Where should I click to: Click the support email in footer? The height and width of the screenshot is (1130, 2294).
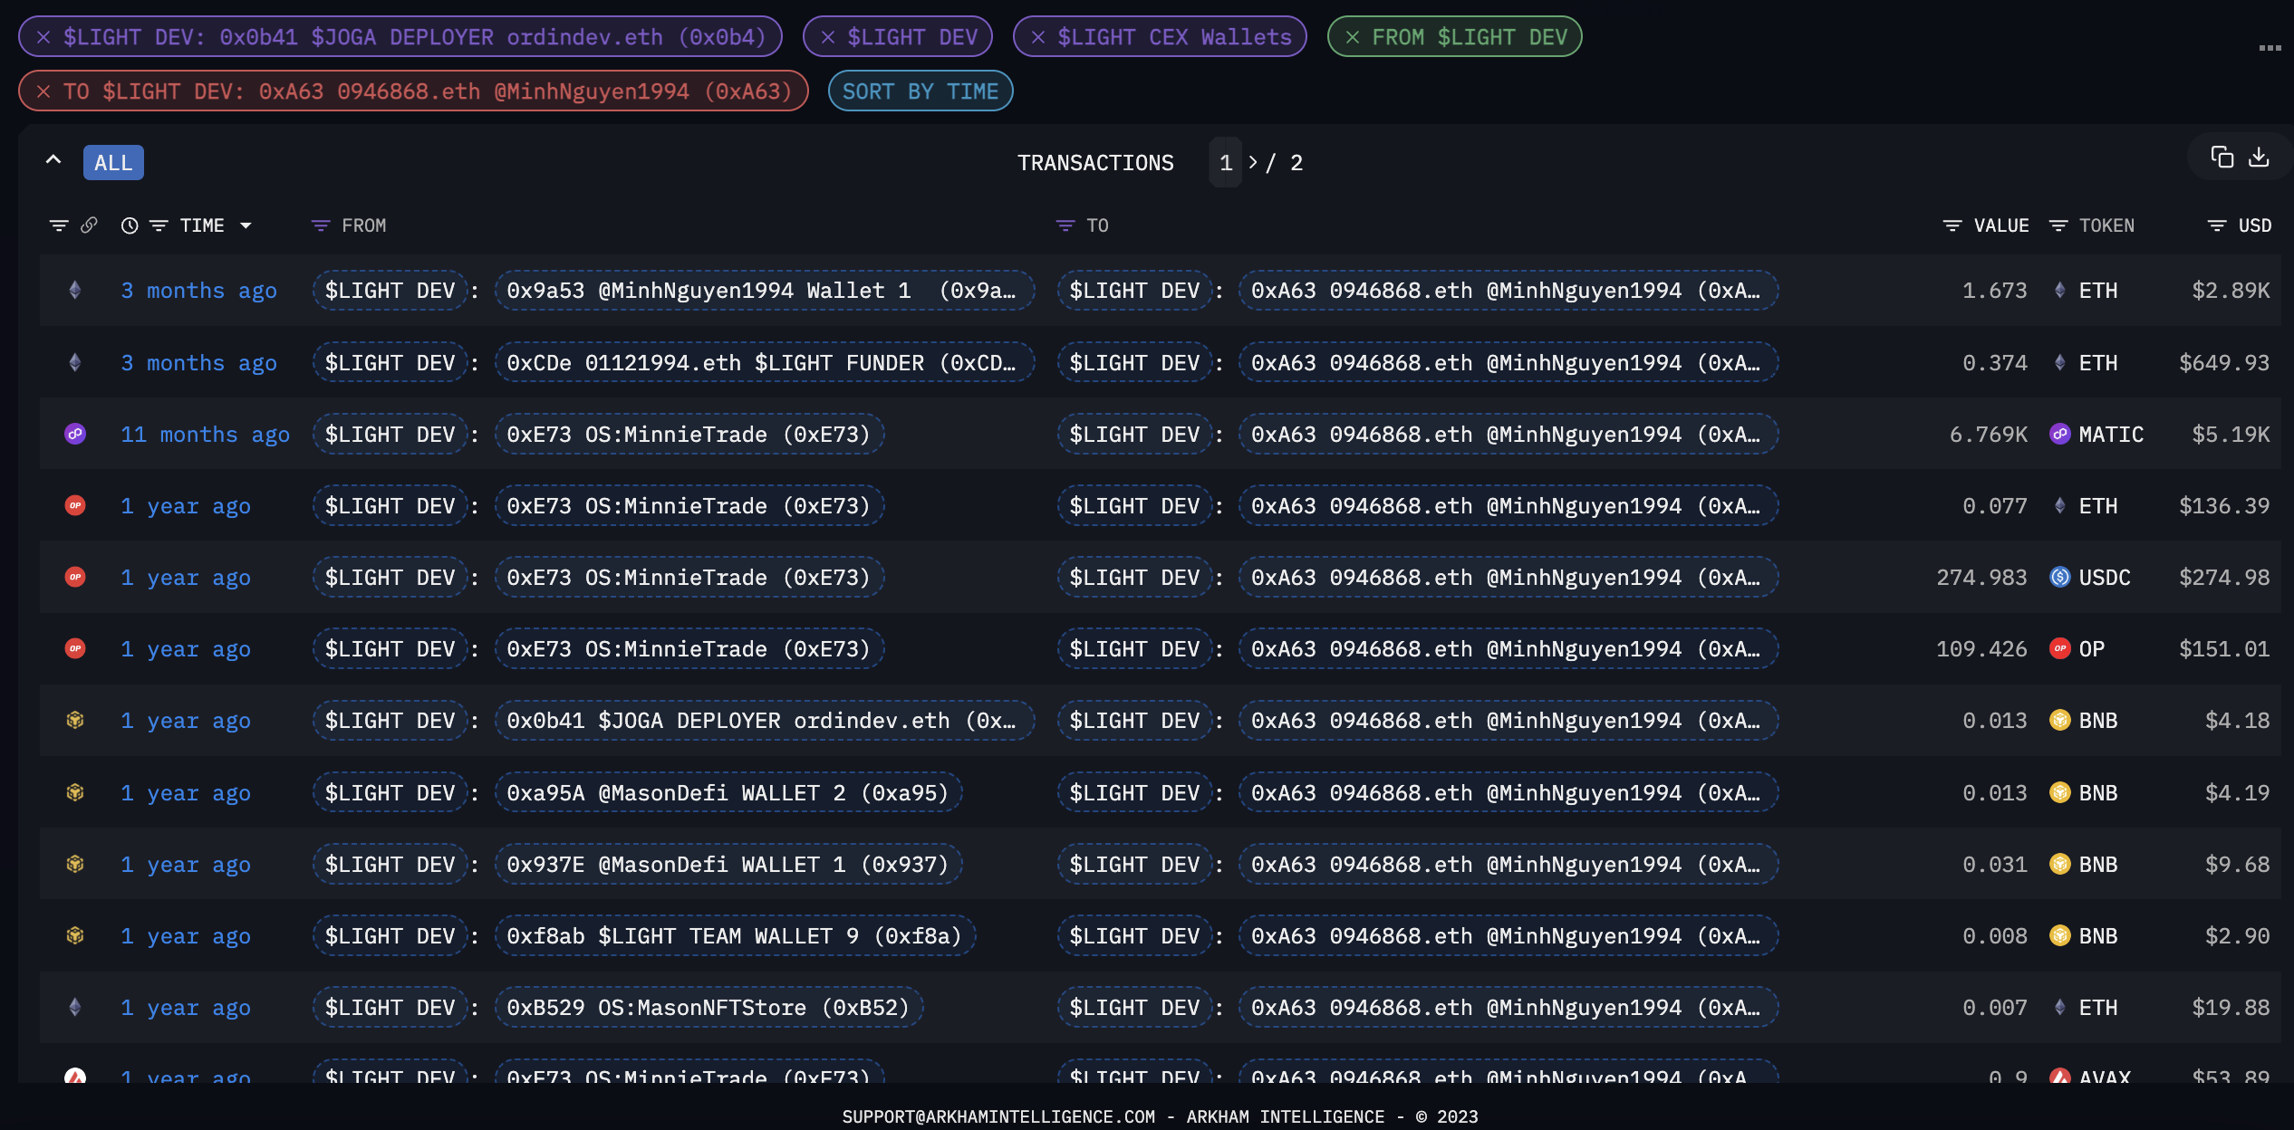click(x=998, y=1116)
